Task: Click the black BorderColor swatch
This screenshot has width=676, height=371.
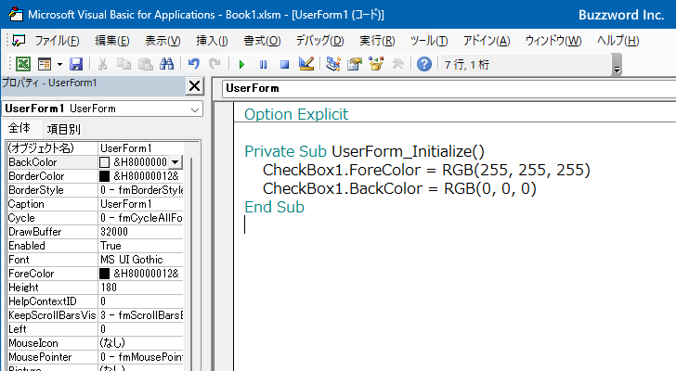Action: [x=104, y=175]
